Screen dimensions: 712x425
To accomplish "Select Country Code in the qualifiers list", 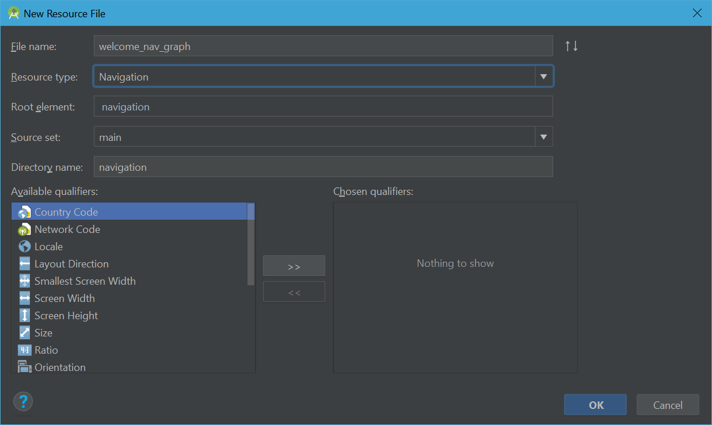I will [130, 212].
